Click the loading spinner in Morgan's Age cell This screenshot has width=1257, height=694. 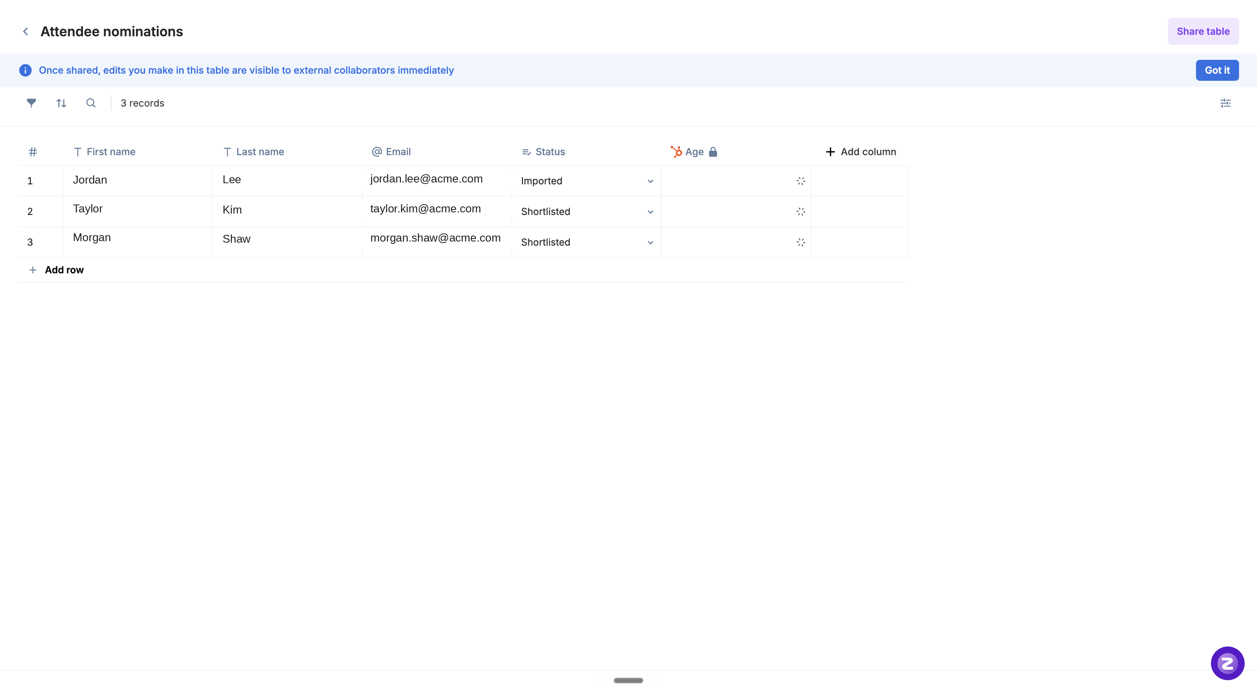point(801,242)
